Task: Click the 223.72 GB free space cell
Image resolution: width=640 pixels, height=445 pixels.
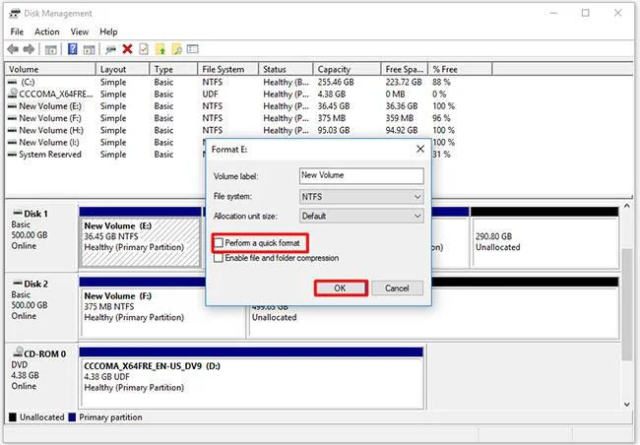Action: click(x=404, y=82)
